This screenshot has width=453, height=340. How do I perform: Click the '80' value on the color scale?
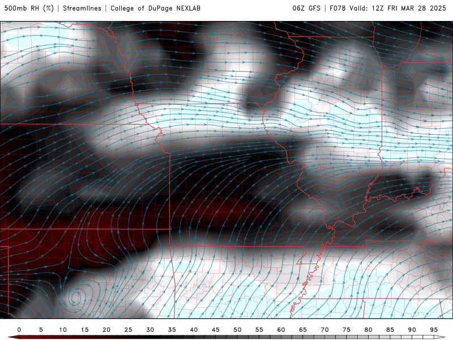[x=369, y=330]
